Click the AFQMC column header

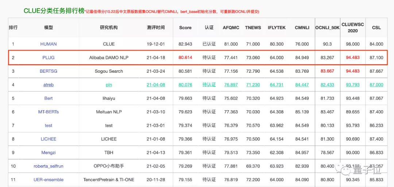tap(231, 28)
